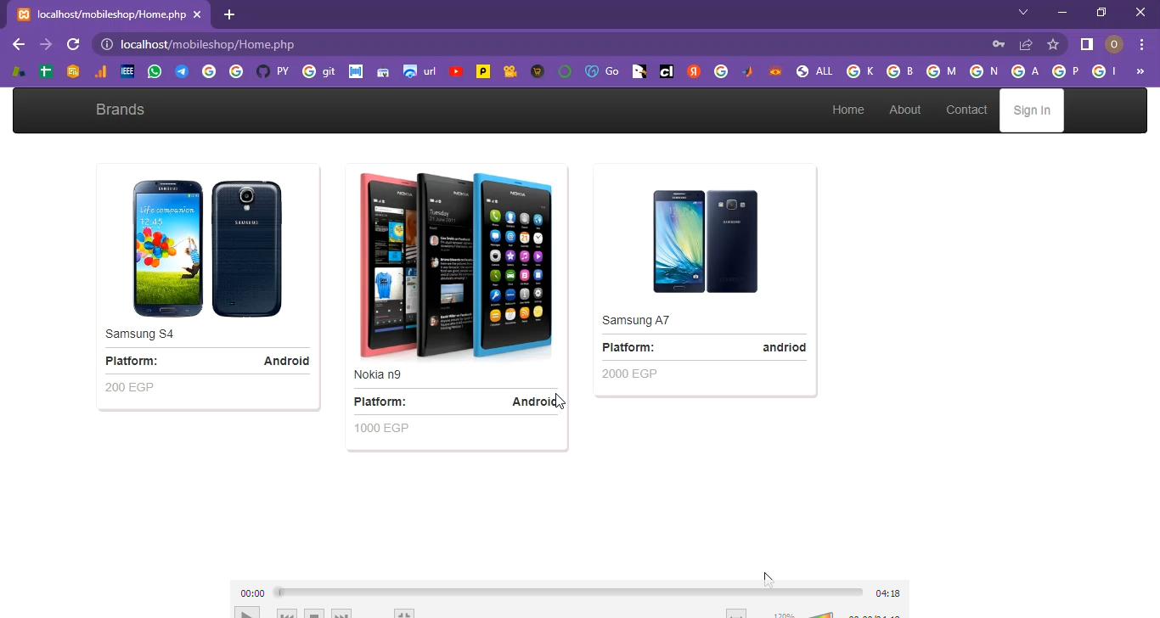Share this page from the address bar
This screenshot has height=618, width=1160.
pos(1026,44)
